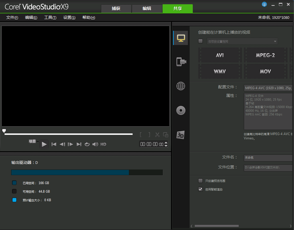Select the Device output category icon

click(181, 62)
